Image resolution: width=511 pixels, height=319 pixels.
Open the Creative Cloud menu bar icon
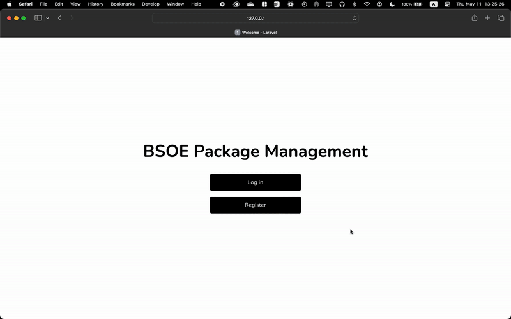[236, 4]
